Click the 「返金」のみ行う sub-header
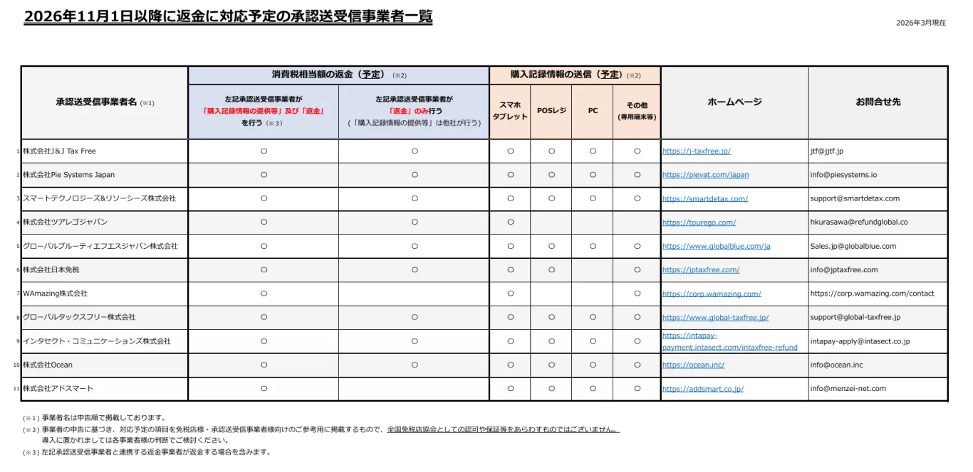This screenshot has width=973, height=472. [x=414, y=112]
